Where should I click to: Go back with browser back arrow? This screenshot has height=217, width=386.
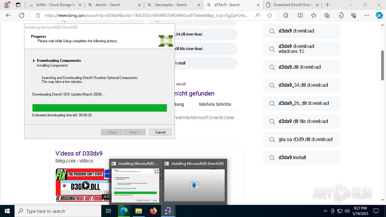click(x=8, y=15)
